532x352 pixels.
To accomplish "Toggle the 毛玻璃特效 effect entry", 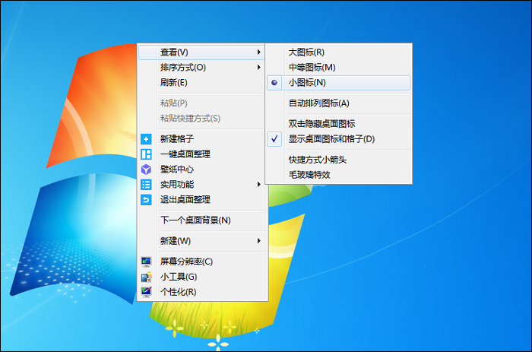I will point(309,175).
